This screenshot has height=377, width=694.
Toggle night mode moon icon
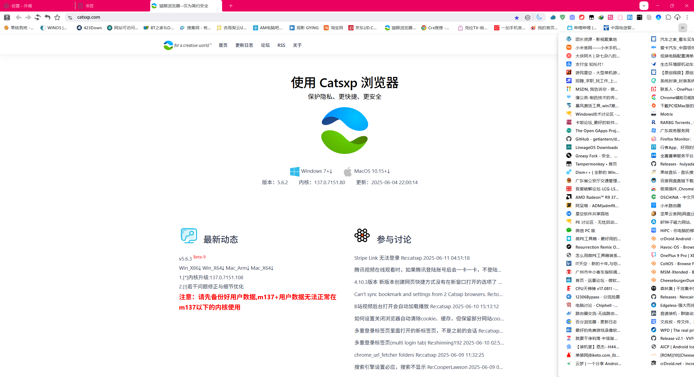pyautogui.click(x=539, y=17)
